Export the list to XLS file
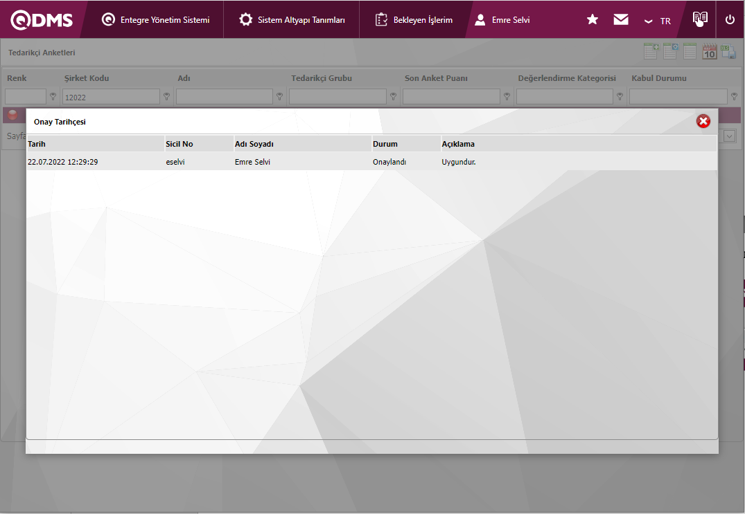This screenshot has width=745, height=514. pyautogui.click(x=728, y=52)
